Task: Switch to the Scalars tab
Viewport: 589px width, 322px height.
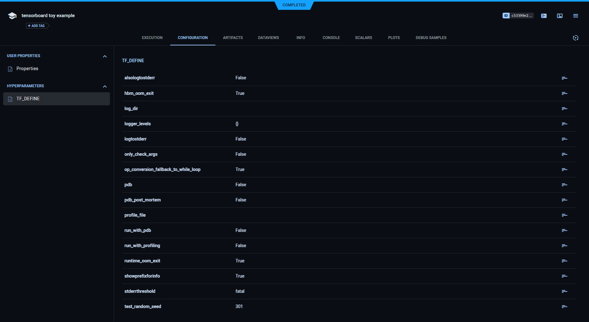Action: [363, 38]
